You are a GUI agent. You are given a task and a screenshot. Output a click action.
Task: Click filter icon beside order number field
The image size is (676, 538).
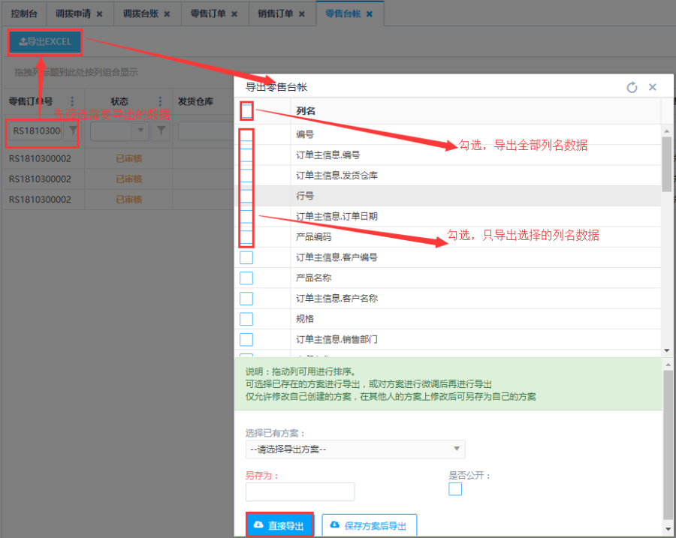(72, 131)
